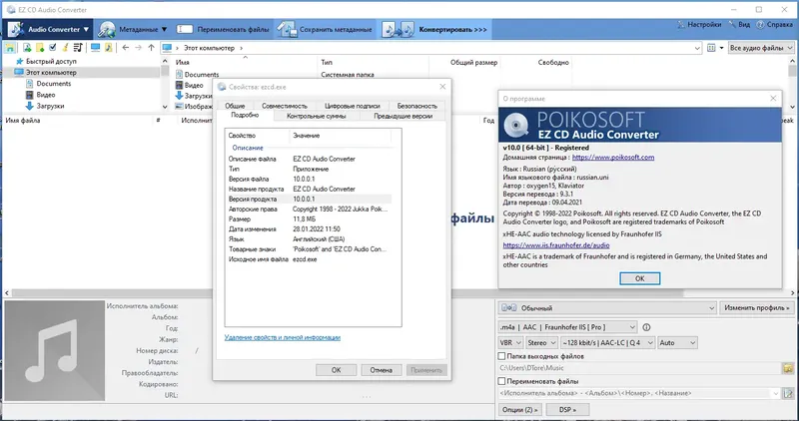Close the Свойства: ezcd.exe dialog

[442, 87]
